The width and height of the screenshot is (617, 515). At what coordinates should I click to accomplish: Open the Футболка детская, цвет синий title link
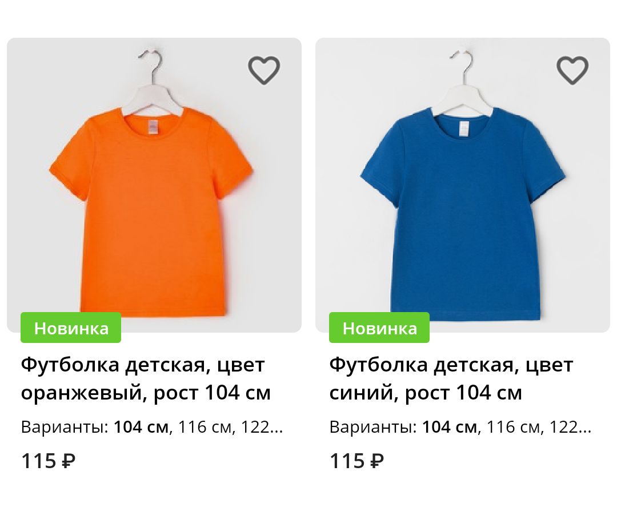click(451, 378)
